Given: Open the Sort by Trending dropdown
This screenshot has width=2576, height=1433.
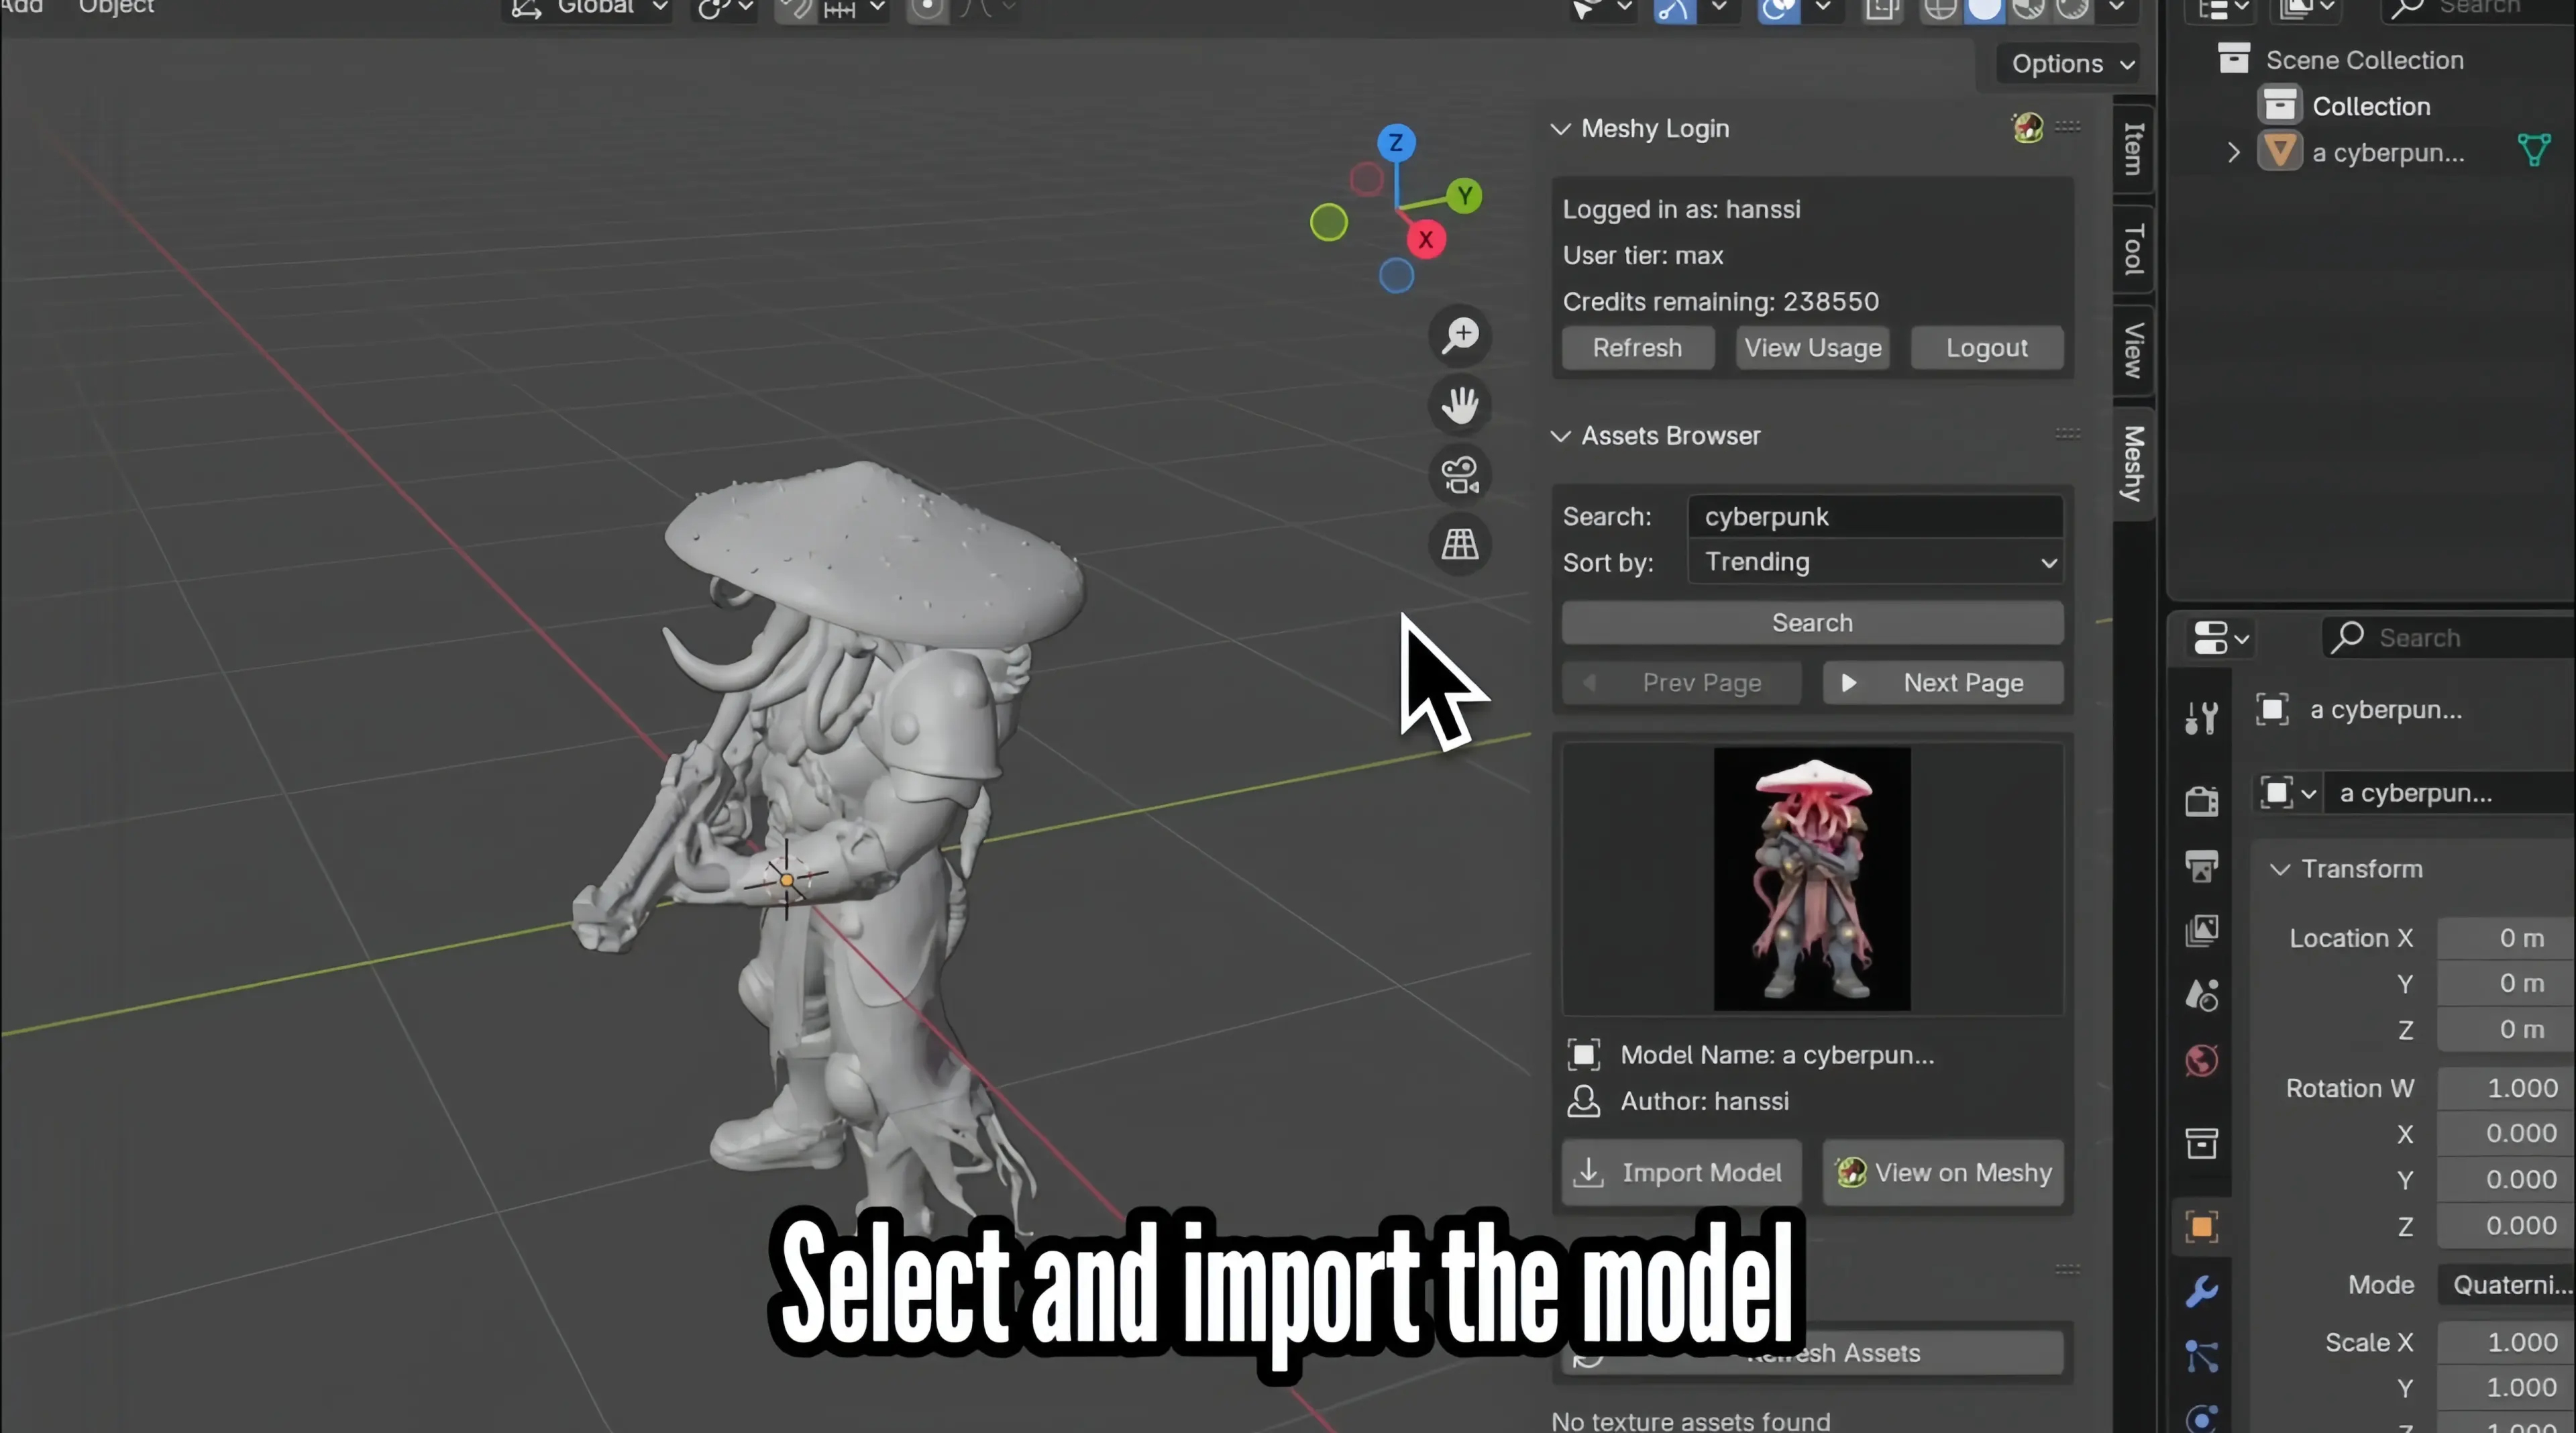Looking at the screenshot, I should pyautogui.click(x=1876, y=563).
